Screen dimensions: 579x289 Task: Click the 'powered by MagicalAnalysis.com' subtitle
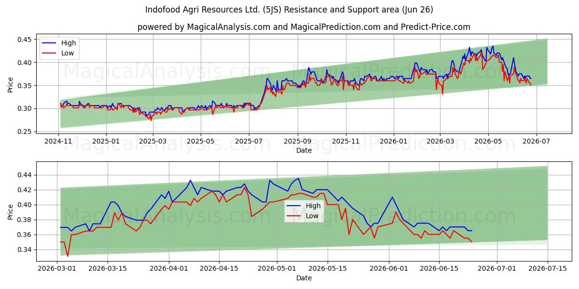[x=304, y=27]
